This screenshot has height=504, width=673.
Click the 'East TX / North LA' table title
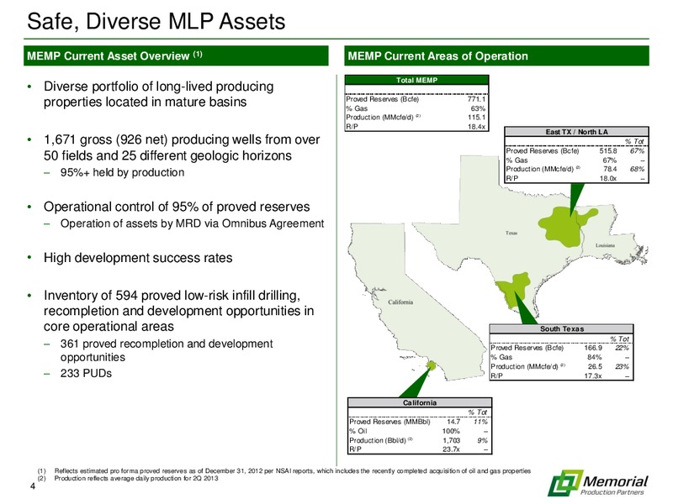(576, 132)
